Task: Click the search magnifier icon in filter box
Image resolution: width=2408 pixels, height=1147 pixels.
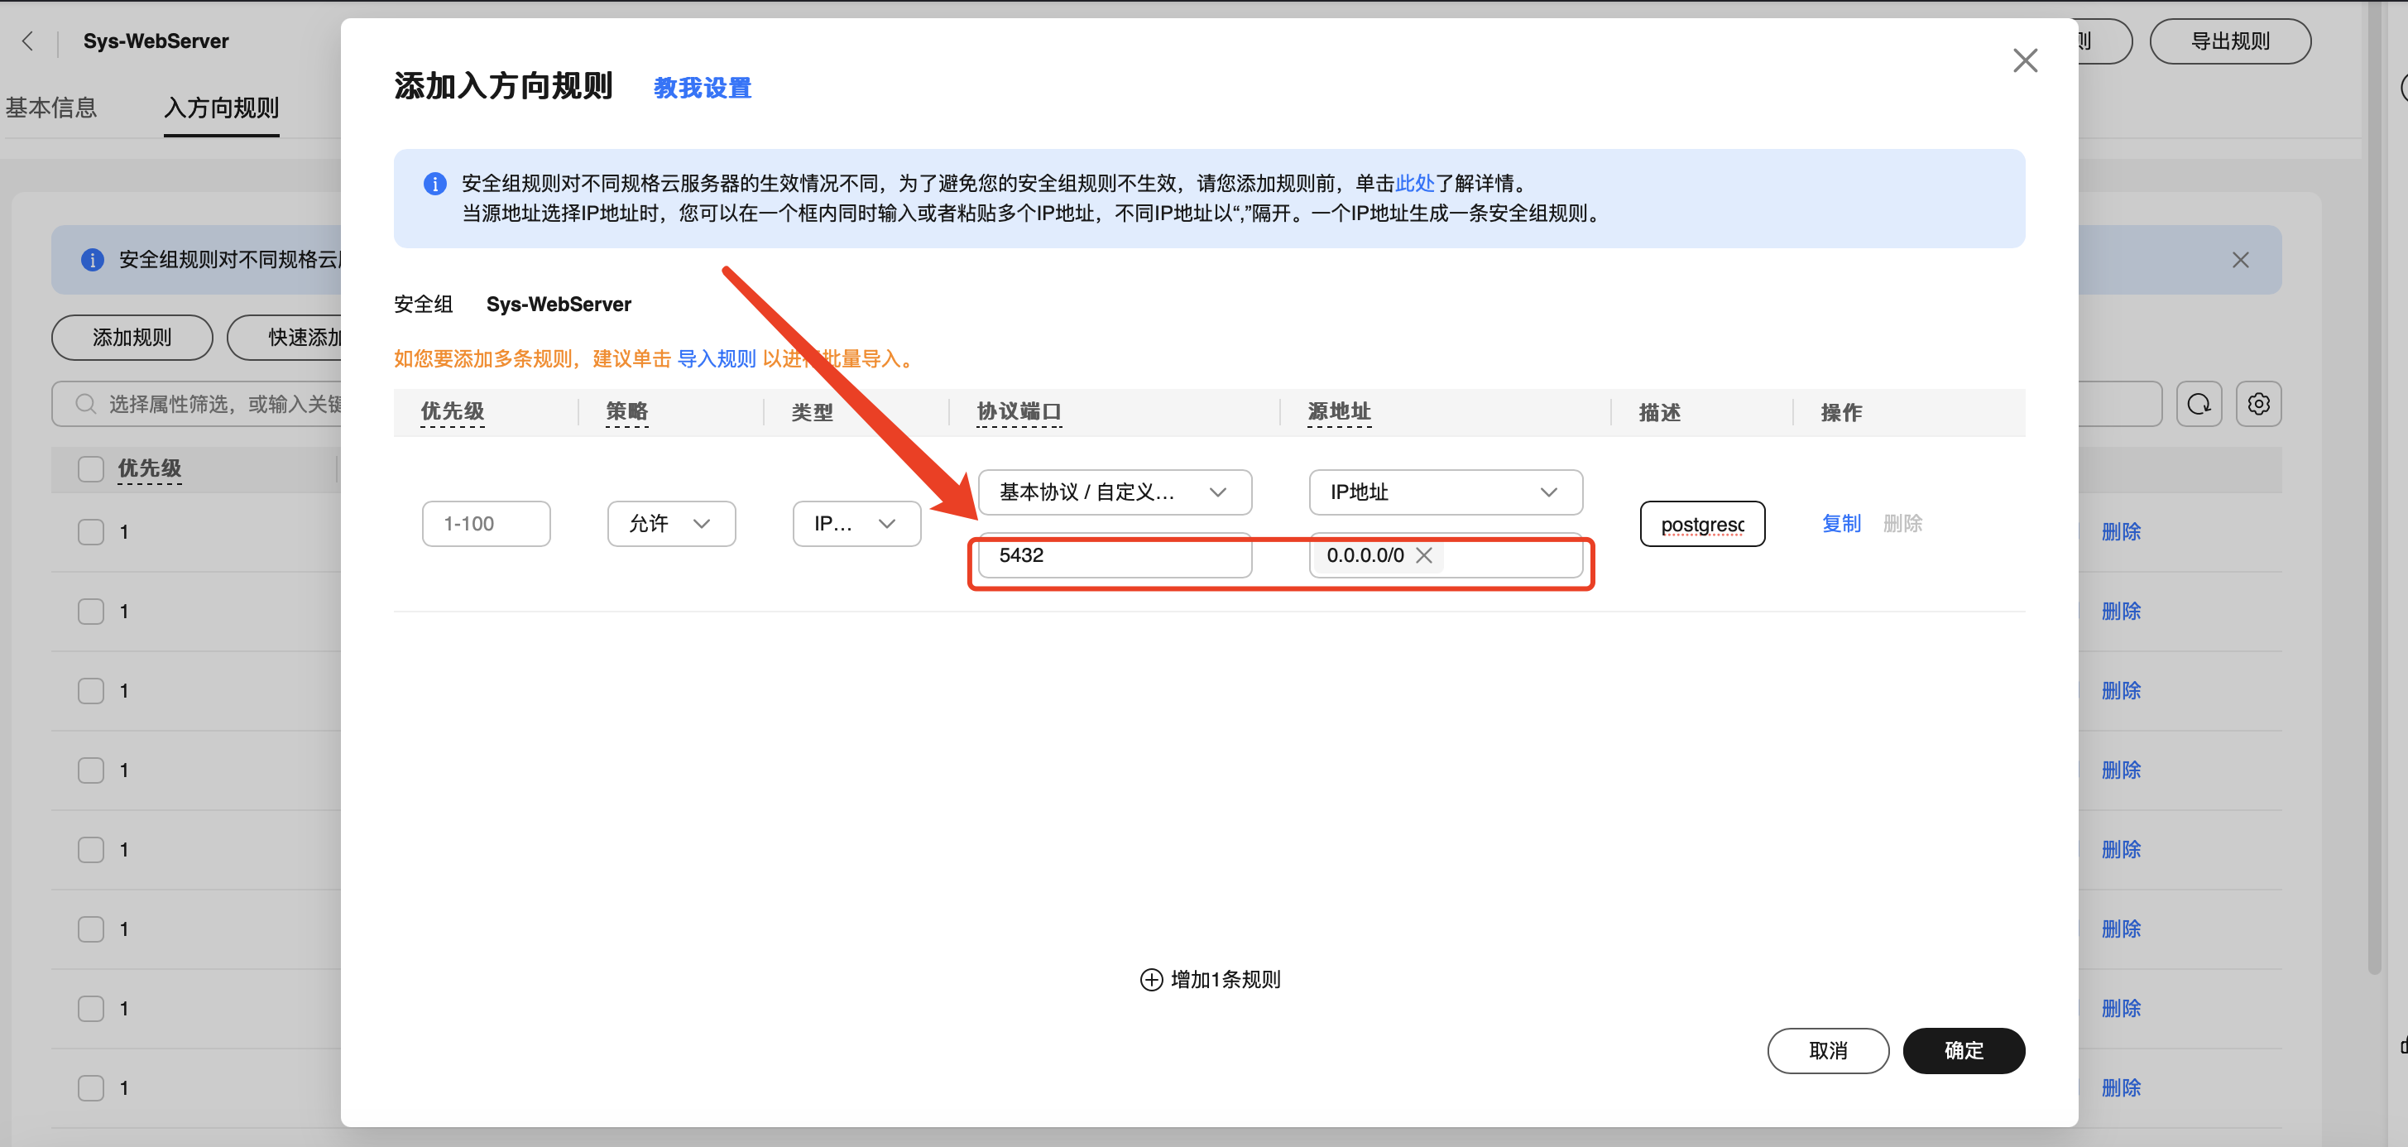Action: pyautogui.click(x=85, y=404)
